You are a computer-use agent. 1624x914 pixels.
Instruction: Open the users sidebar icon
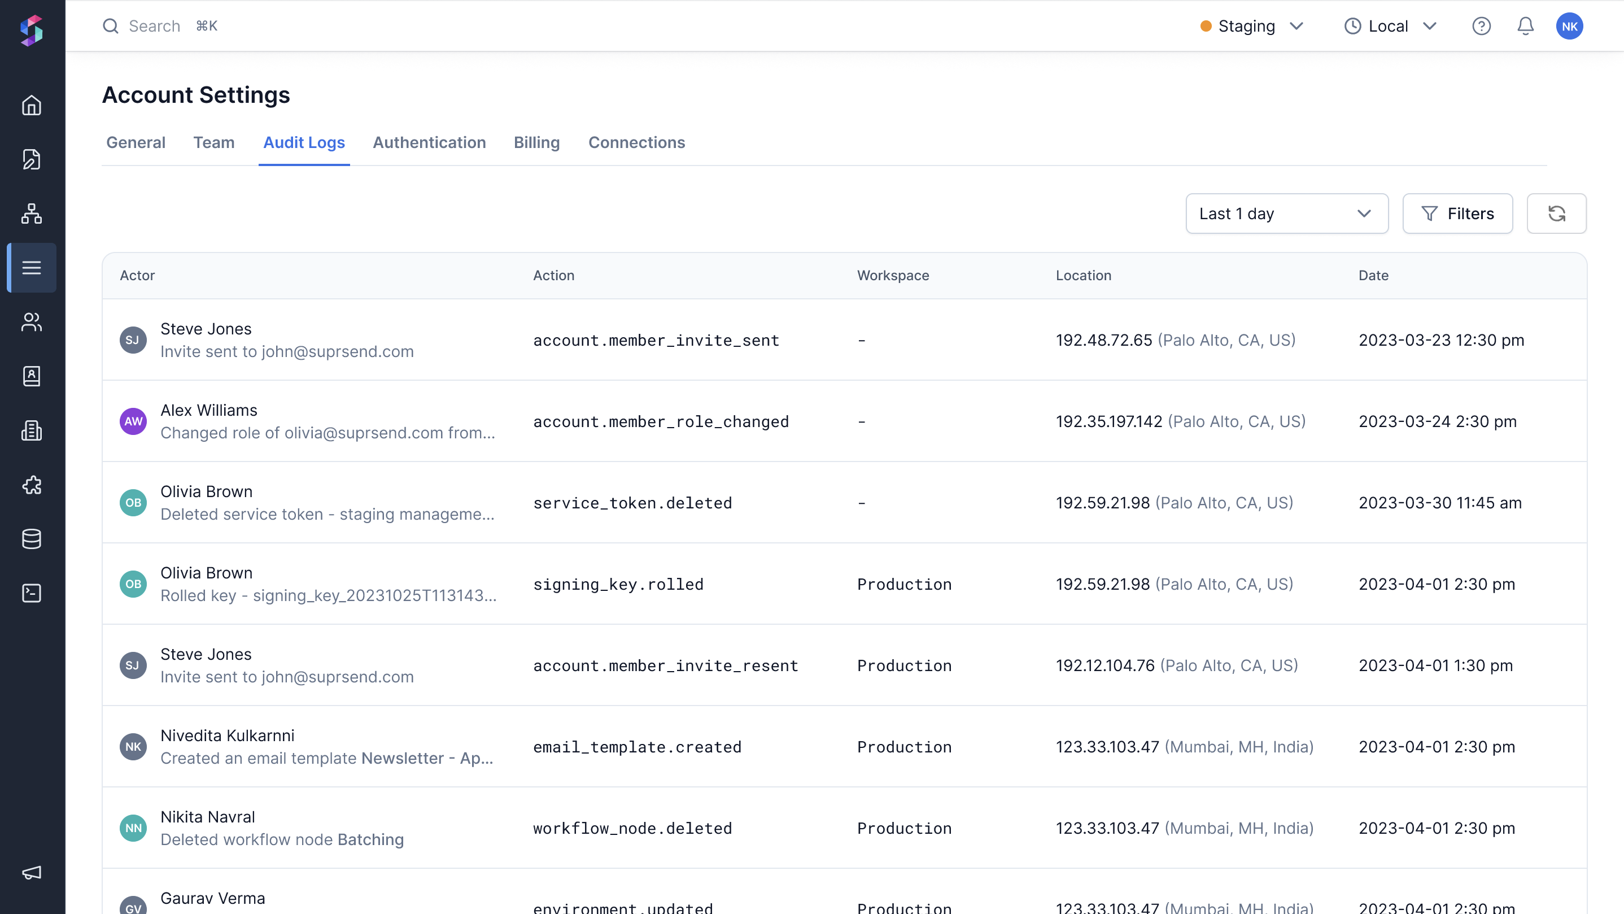coord(32,323)
